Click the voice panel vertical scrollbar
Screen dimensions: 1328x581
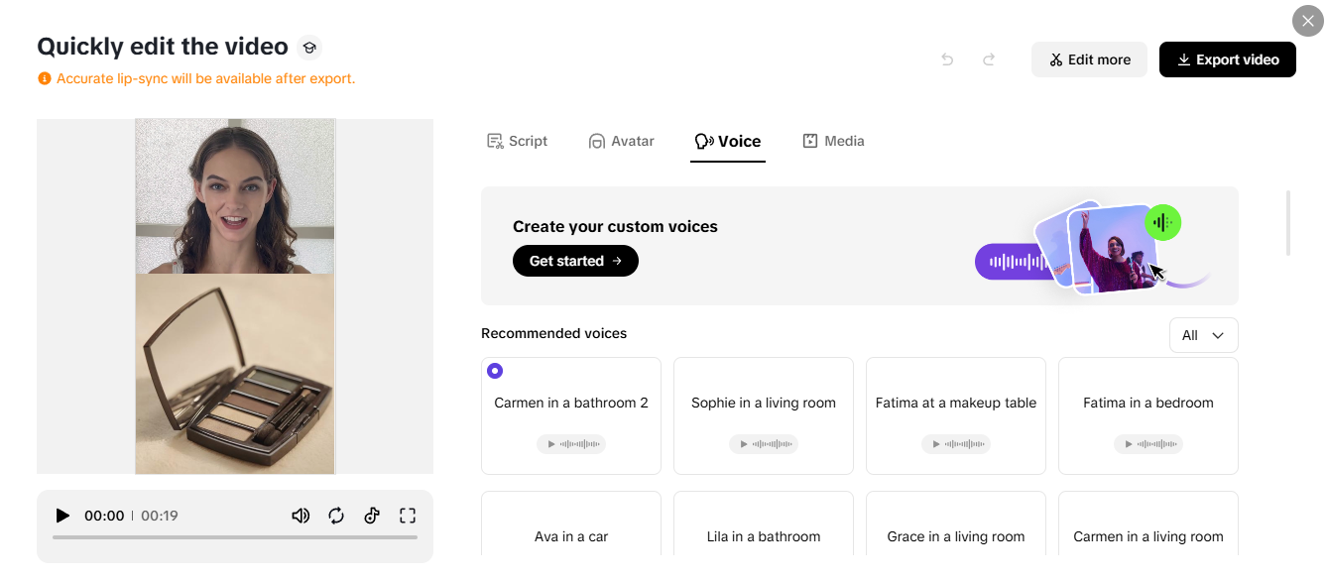tap(1288, 223)
